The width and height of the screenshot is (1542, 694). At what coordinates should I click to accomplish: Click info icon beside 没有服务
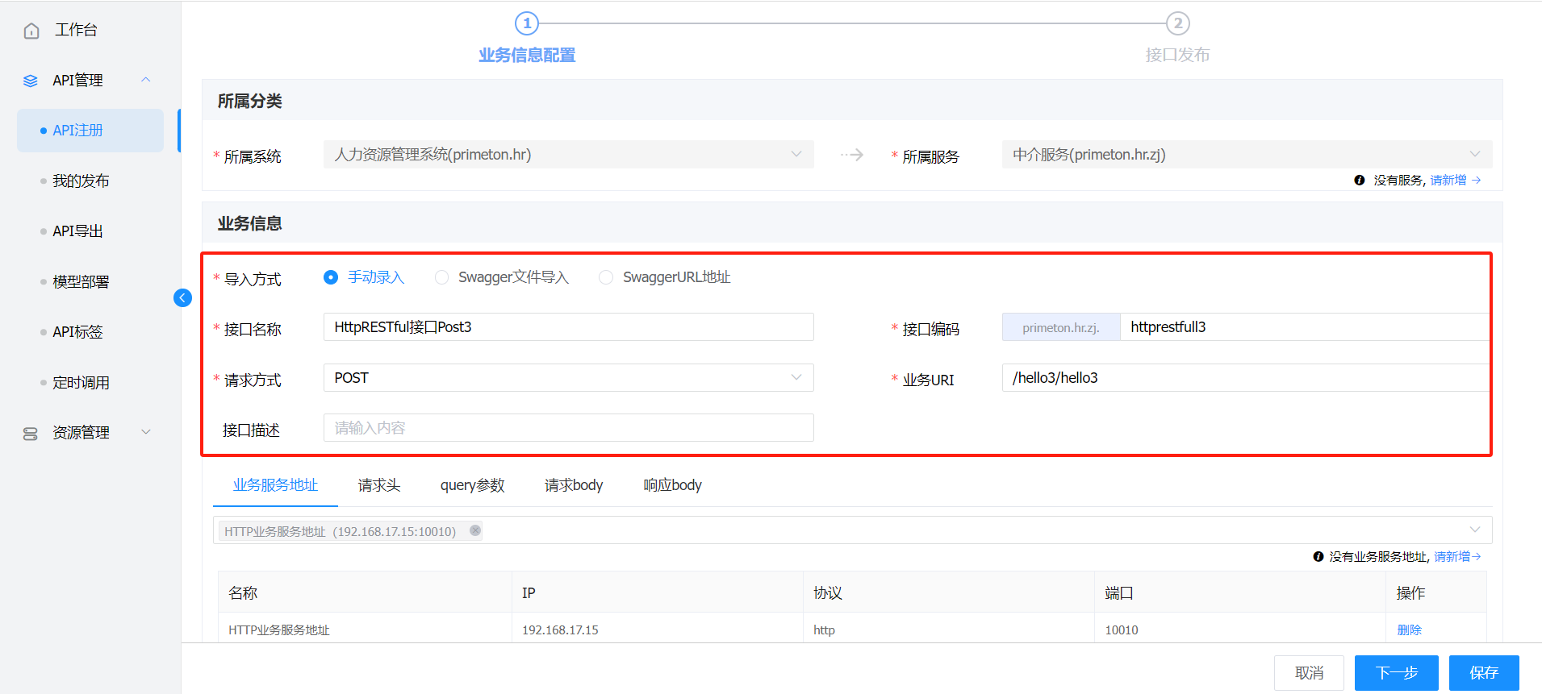[1359, 181]
